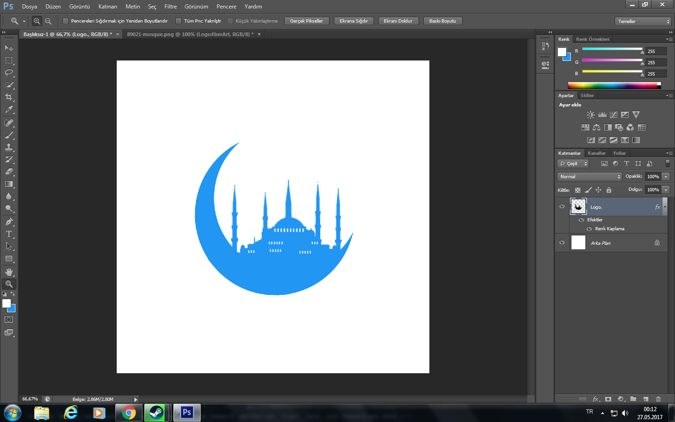This screenshot has height=422, width=675.
Task: Open the Dosya menu
Action: click(30, 7)
